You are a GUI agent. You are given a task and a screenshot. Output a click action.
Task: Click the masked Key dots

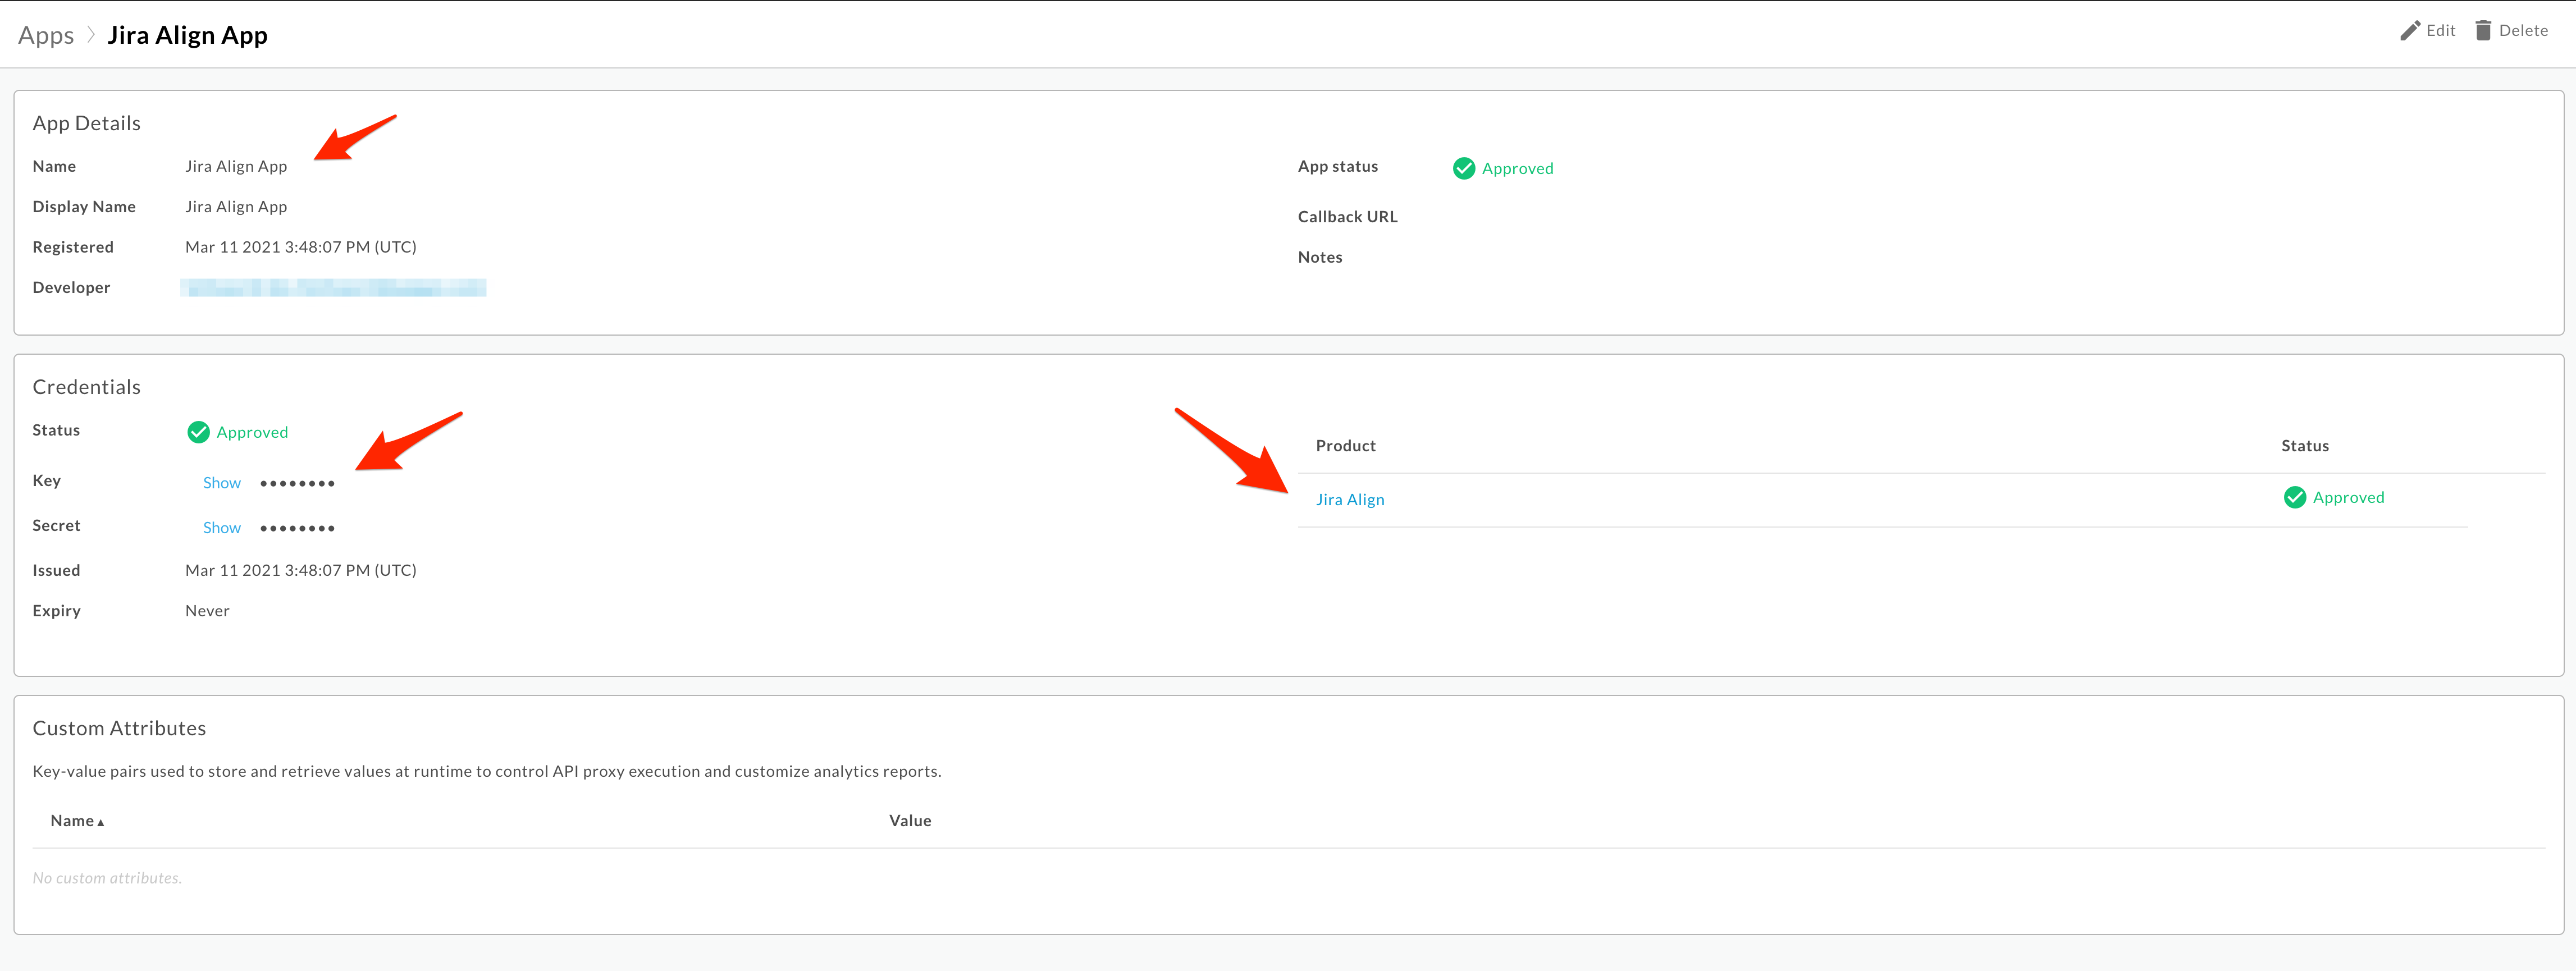(297, 484)
